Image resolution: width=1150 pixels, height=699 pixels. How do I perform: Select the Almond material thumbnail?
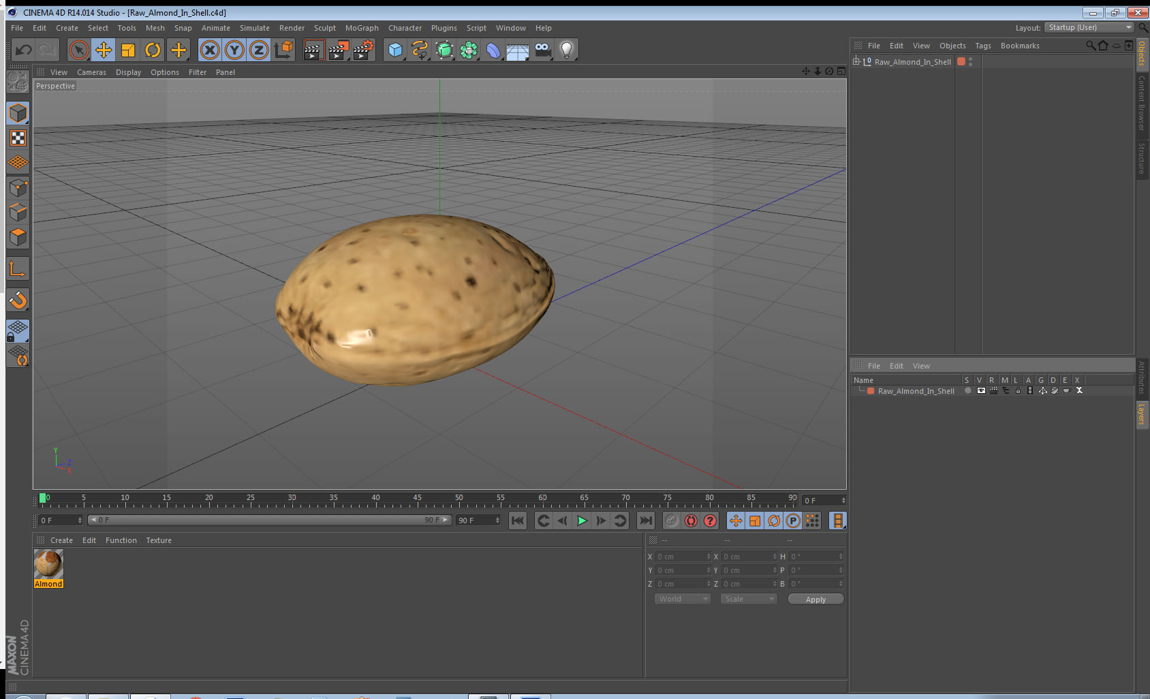[x=48, y=564]
